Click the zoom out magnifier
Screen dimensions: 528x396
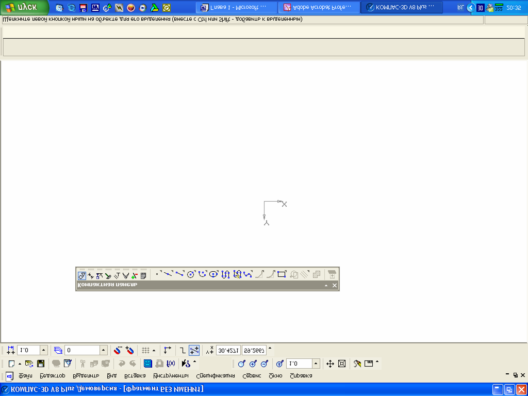[x=265, y=364]
